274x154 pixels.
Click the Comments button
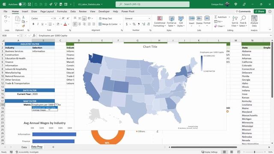click(243, 12)
